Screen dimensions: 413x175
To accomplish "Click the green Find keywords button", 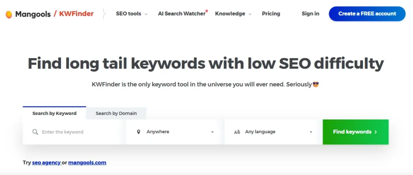I will (355, 132).
